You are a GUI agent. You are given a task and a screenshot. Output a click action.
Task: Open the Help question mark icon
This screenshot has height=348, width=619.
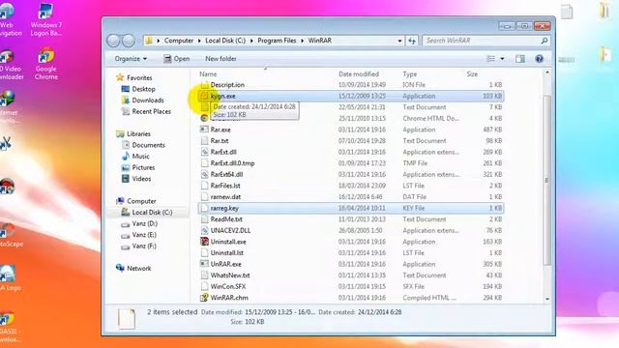(x=539, y=59)
